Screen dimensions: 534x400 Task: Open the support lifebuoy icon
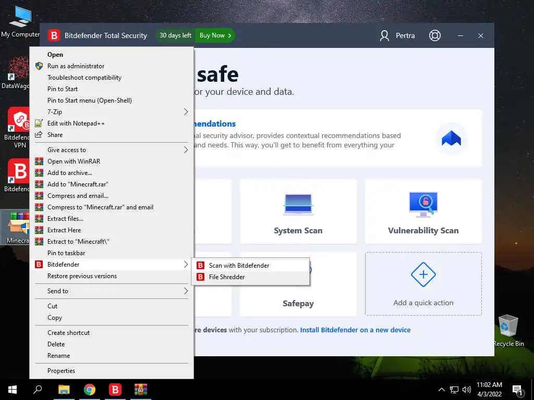pyautogui.click(x=435, y=35)
